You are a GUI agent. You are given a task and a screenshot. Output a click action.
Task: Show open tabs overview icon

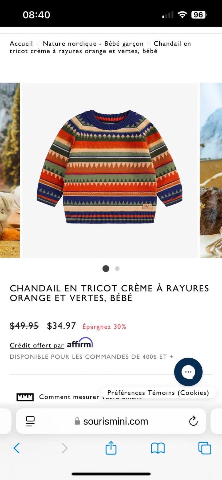coord(205,448)
